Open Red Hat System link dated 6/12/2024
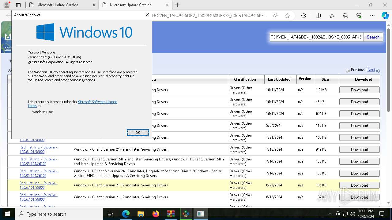 click(39, 197)
